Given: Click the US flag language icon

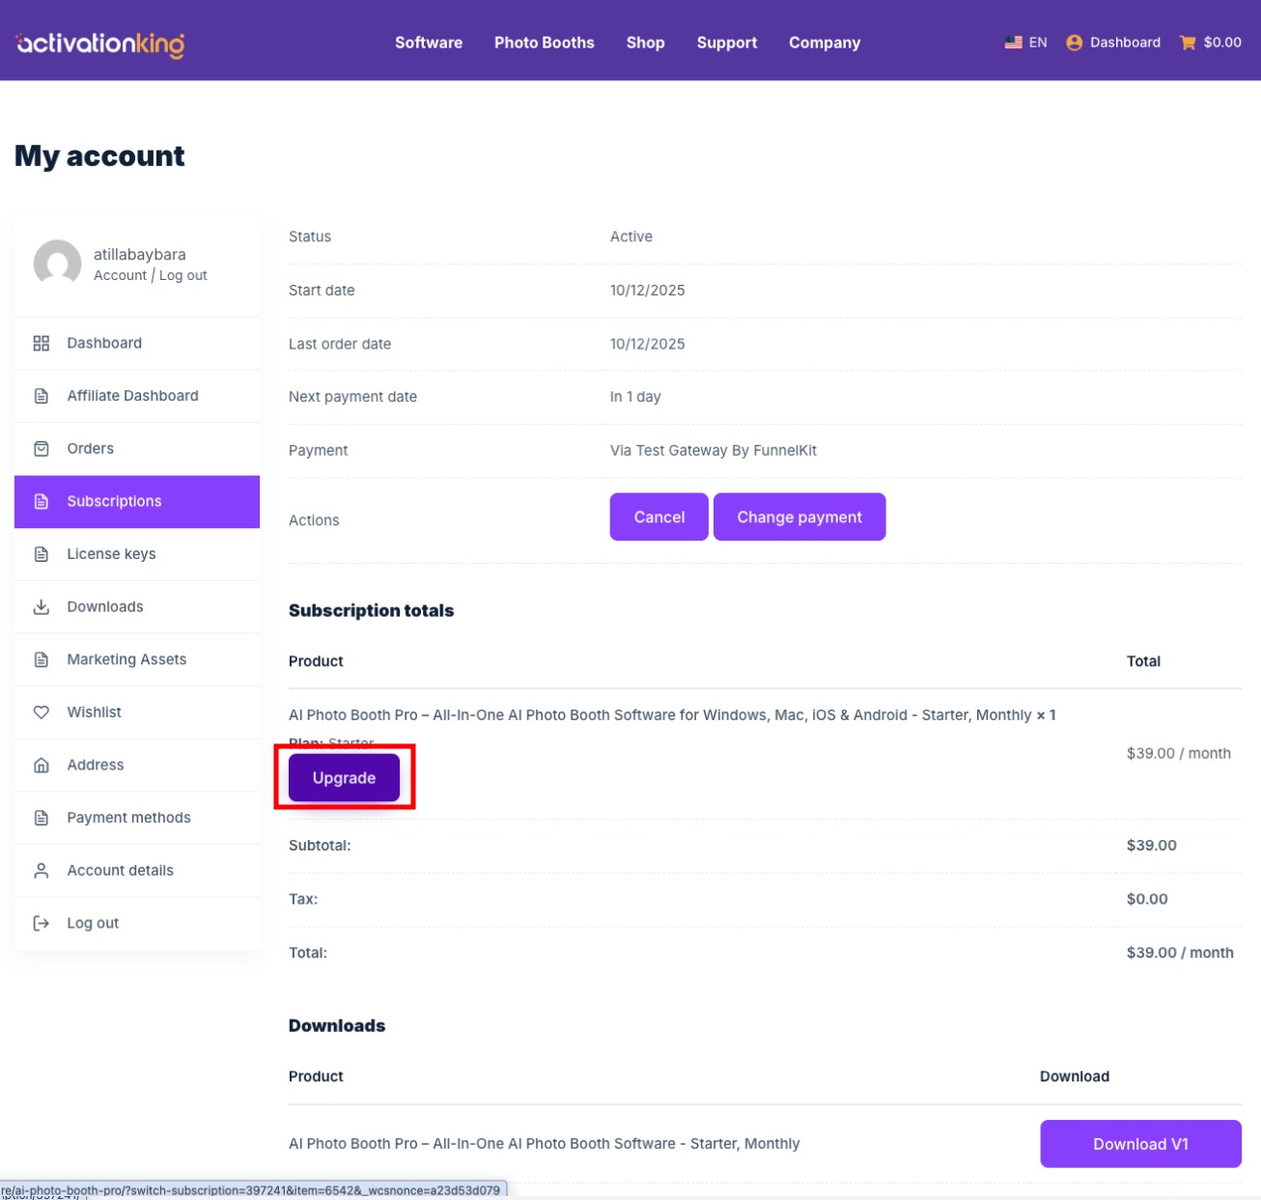Looking at the screenshot, I should [x=1013, y=42].
